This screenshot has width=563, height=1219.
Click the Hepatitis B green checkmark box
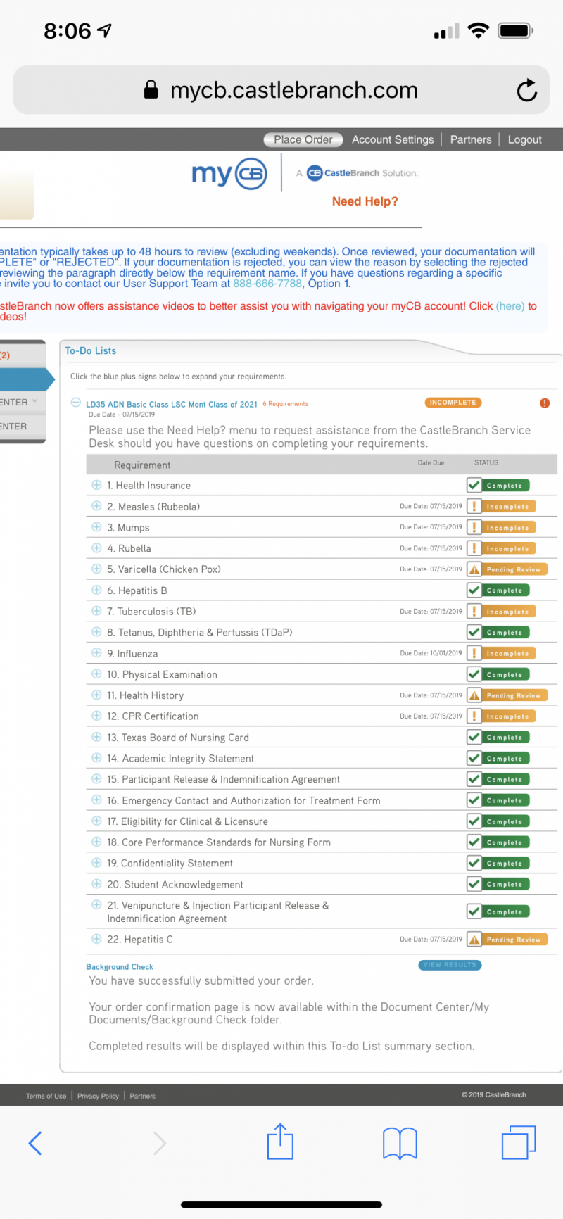click(474, 590)
